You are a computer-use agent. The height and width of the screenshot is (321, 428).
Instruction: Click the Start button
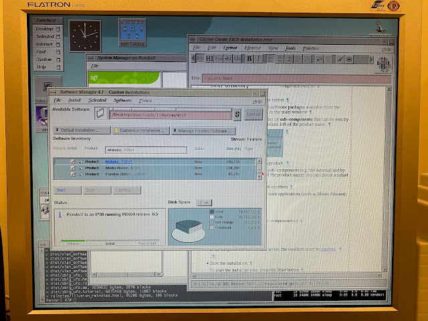pos(68,190)
